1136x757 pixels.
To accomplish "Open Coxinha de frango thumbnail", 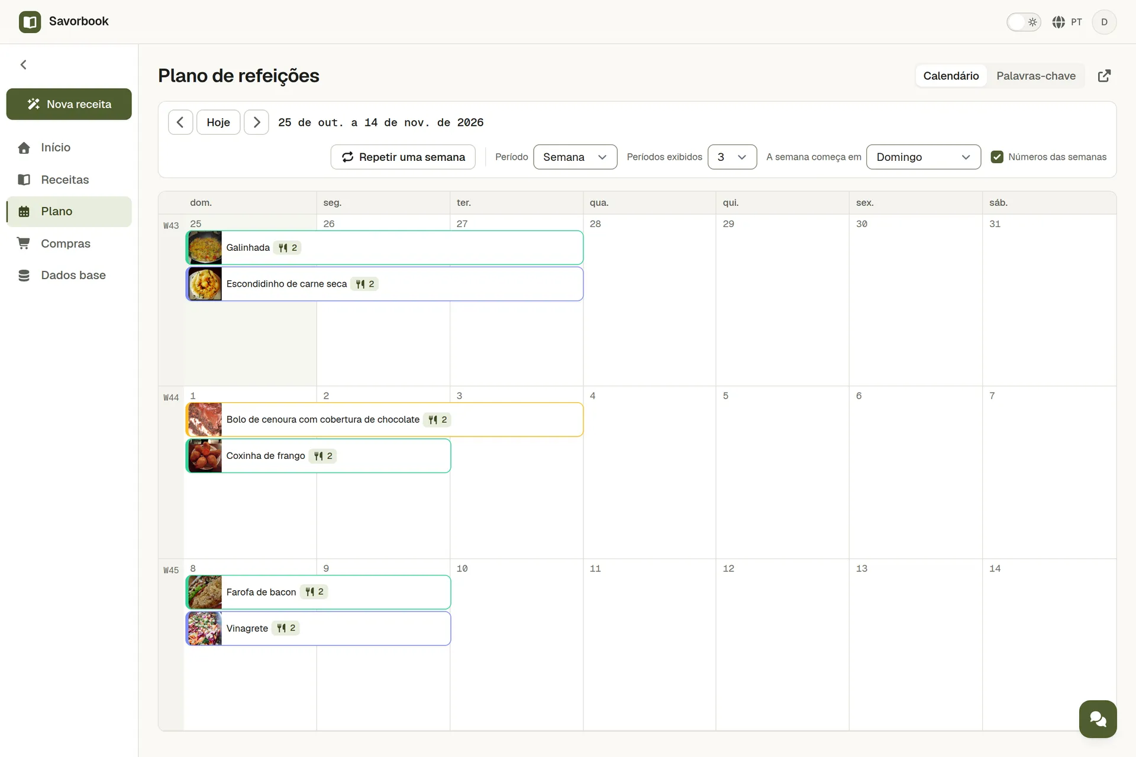I will [x=205, y=456].
